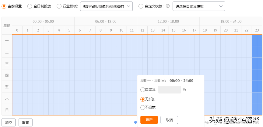Click the help icon beside 自定义模板

coord(167,6)
